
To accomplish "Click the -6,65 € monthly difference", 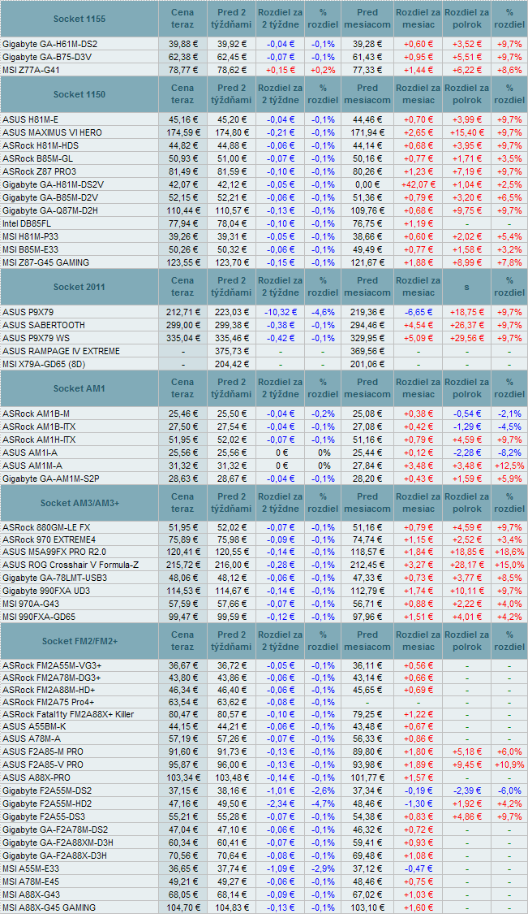I will (418, 312).
